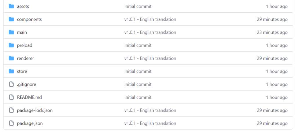Click the preload folder's Initial commit message
Screen dimensions: 297x133
coord(138,45)
